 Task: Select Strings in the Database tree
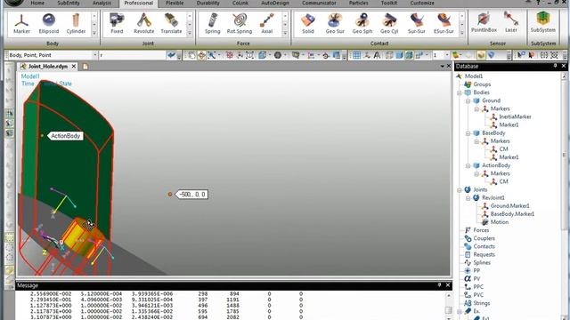[x=482, y=303]
